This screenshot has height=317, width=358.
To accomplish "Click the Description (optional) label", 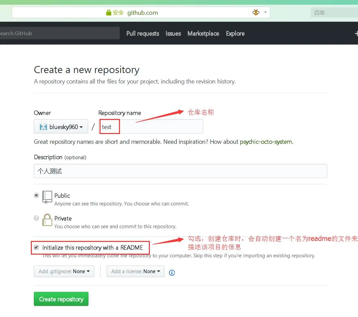I will tap(60, 157).
